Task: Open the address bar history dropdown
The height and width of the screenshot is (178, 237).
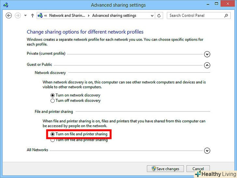Action: tap(152, 15)
